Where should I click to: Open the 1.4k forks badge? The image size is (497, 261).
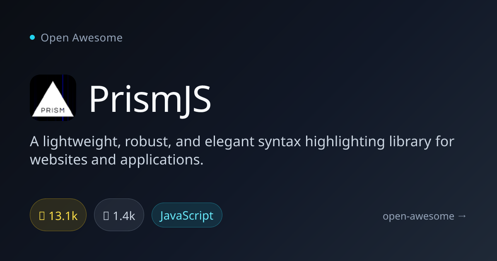119,215
